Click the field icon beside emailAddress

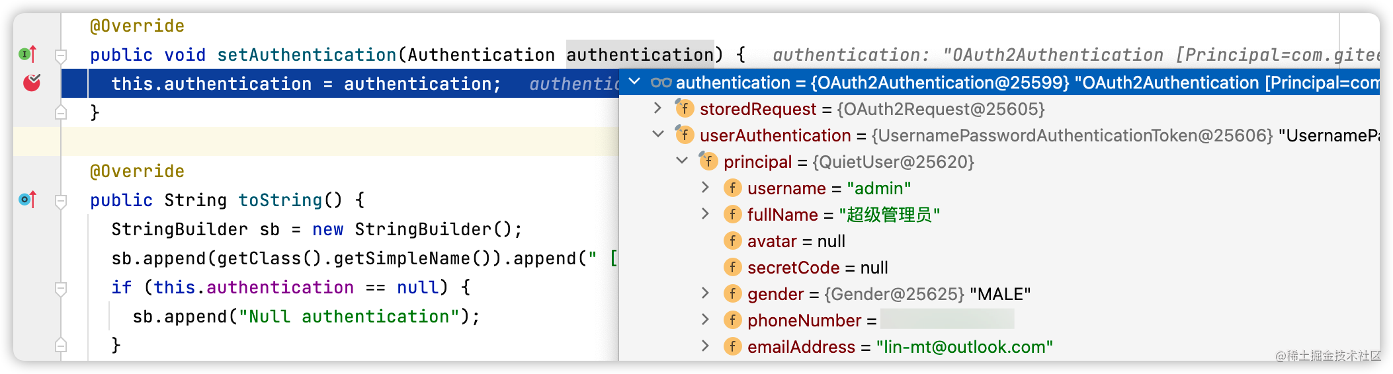coord(732,346)
